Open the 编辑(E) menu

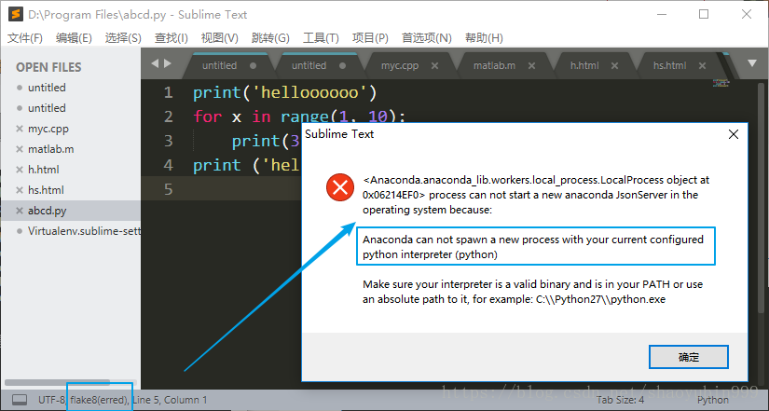point(74,38)
